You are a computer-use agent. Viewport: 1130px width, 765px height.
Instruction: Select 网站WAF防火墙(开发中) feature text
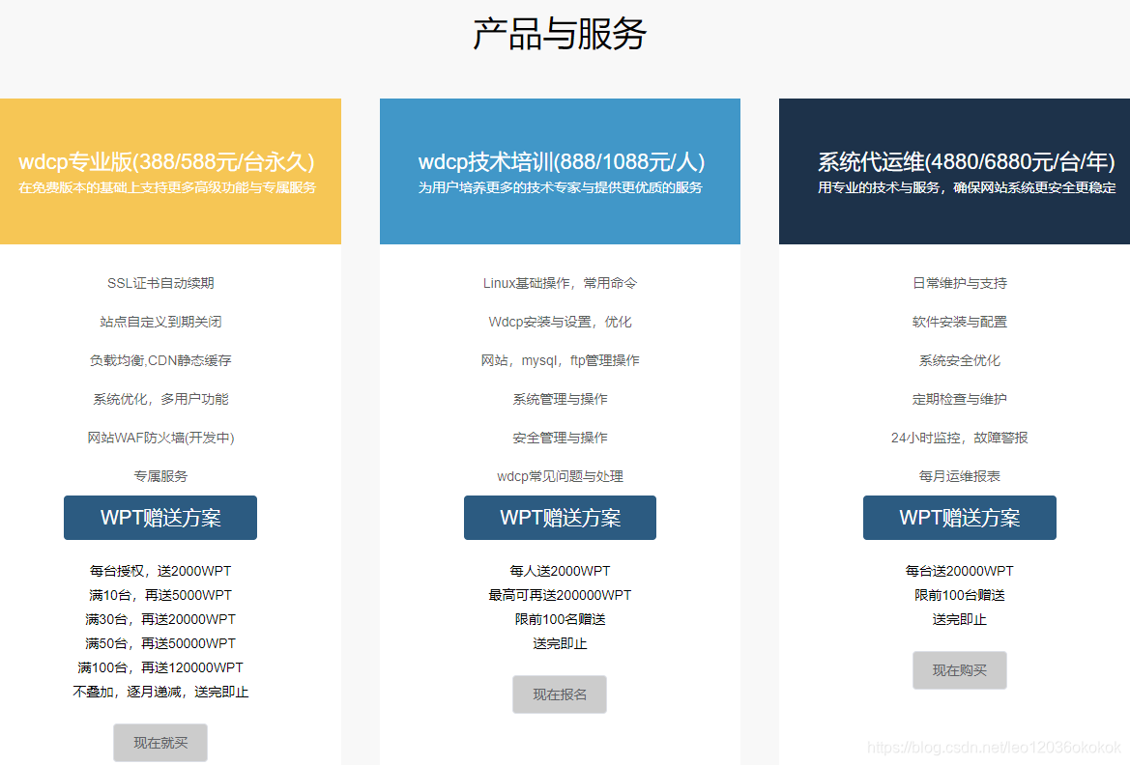coord(160,438)
